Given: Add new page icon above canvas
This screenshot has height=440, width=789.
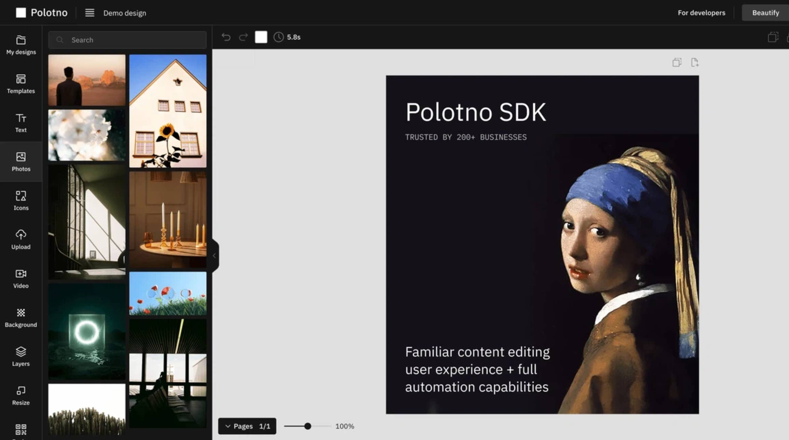Looking at the screenshot, I should point(695,62).
